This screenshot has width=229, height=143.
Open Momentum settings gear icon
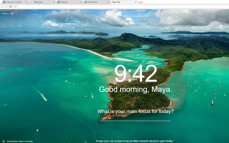point(4,141)
